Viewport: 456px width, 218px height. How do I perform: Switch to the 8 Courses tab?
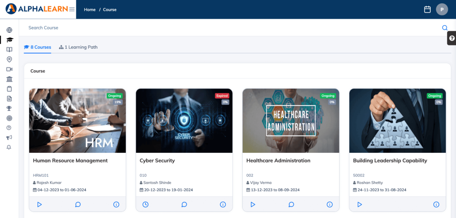[x=37, y=47]
